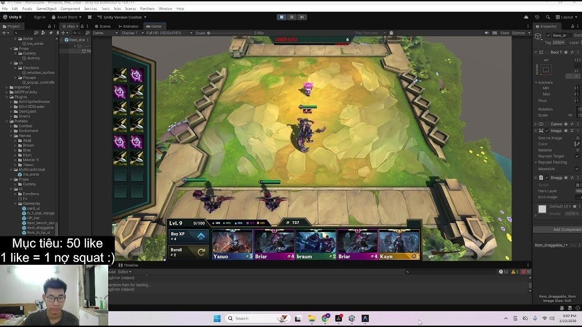Click the global search magnifier icon
This screenshot has width=582, height=327.
pos(547,17)
